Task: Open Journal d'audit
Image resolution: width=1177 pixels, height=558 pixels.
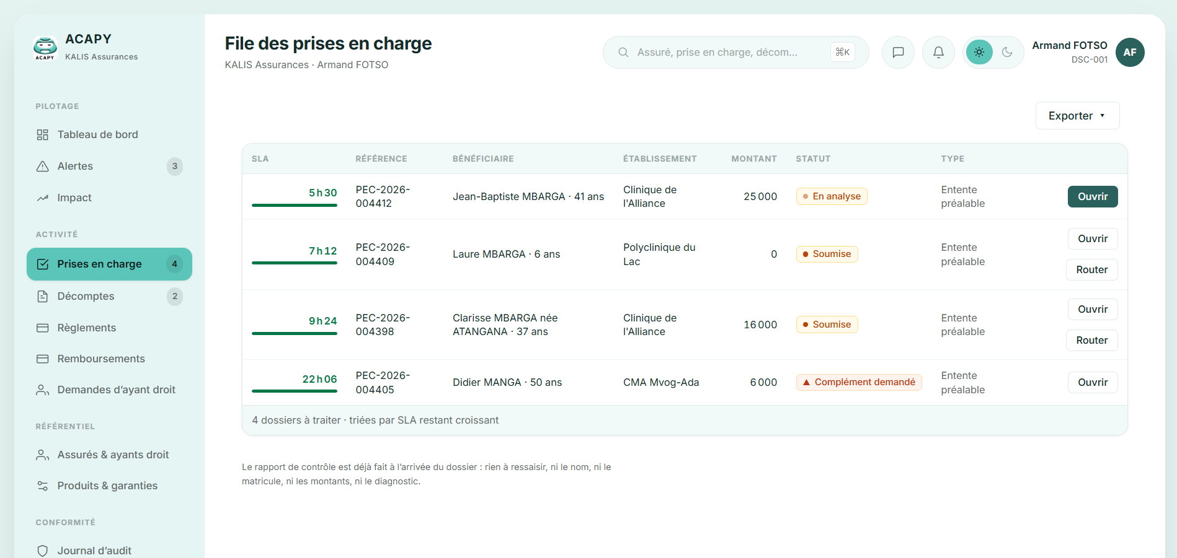Action: coord(109,551)
